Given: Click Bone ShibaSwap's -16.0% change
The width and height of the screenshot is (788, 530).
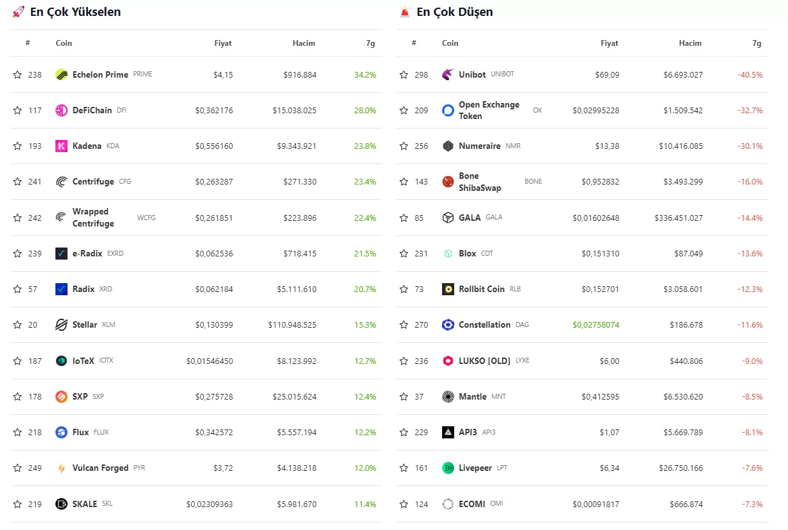Looking at the screenshot, I should coord(750,181).
